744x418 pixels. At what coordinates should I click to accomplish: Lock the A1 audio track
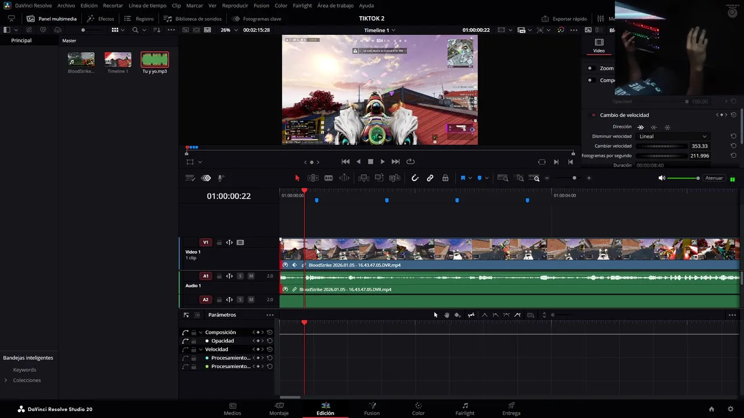[219, 276]
